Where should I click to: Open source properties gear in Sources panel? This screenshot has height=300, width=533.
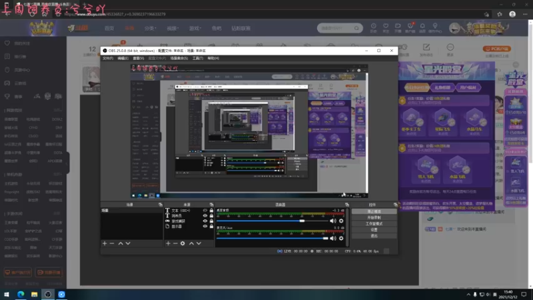(x=183, y=243)
